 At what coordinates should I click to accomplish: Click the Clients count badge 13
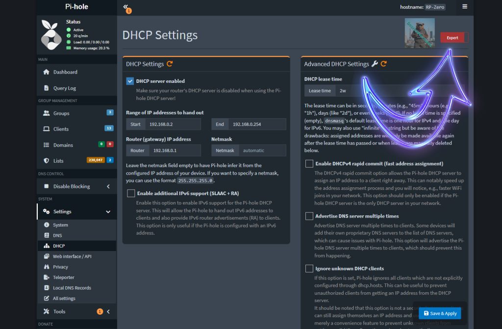tap(109, 128)
